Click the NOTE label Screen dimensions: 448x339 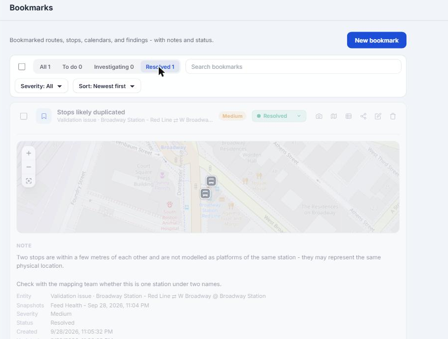click(24, 246)
